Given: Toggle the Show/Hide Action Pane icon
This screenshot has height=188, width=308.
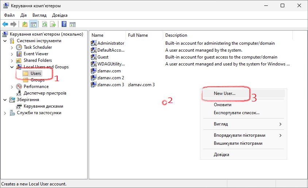Looking at the screenshot, I should (x=73, y=24).
